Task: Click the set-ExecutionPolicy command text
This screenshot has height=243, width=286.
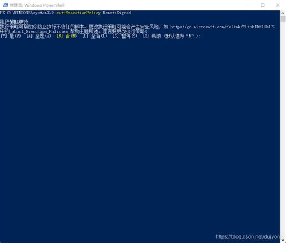Action: point(78,13)
